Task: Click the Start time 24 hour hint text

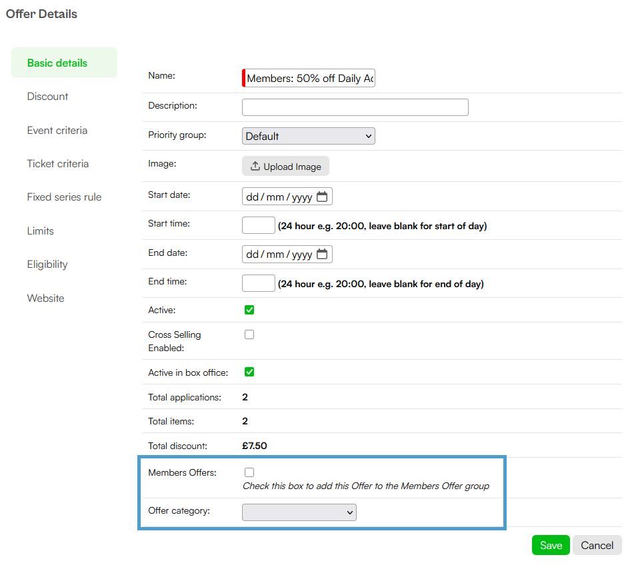Action: click(382, 226)
